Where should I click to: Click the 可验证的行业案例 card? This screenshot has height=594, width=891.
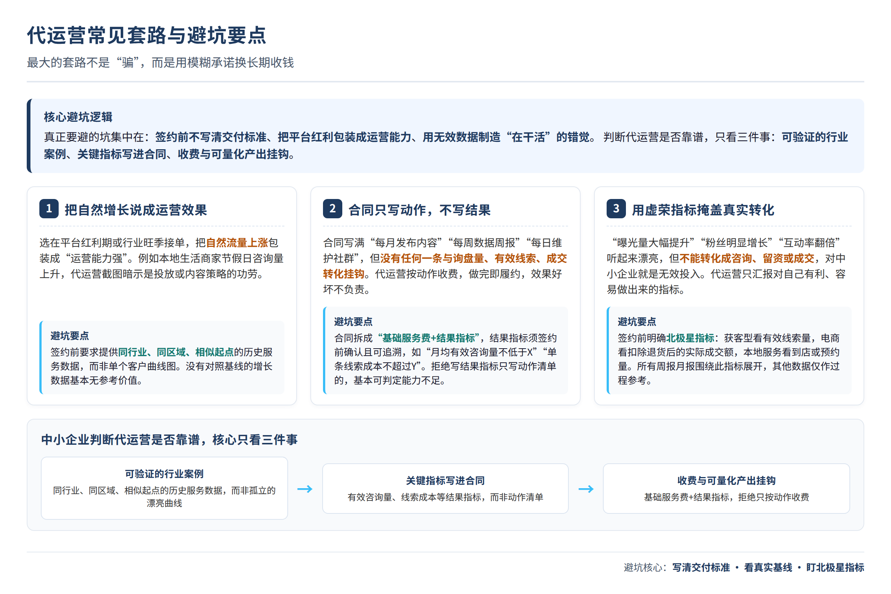tap(164, 488)
